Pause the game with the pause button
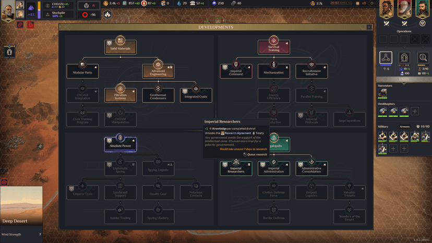Viewport: 432px width, 243px height. click(357, 3)
